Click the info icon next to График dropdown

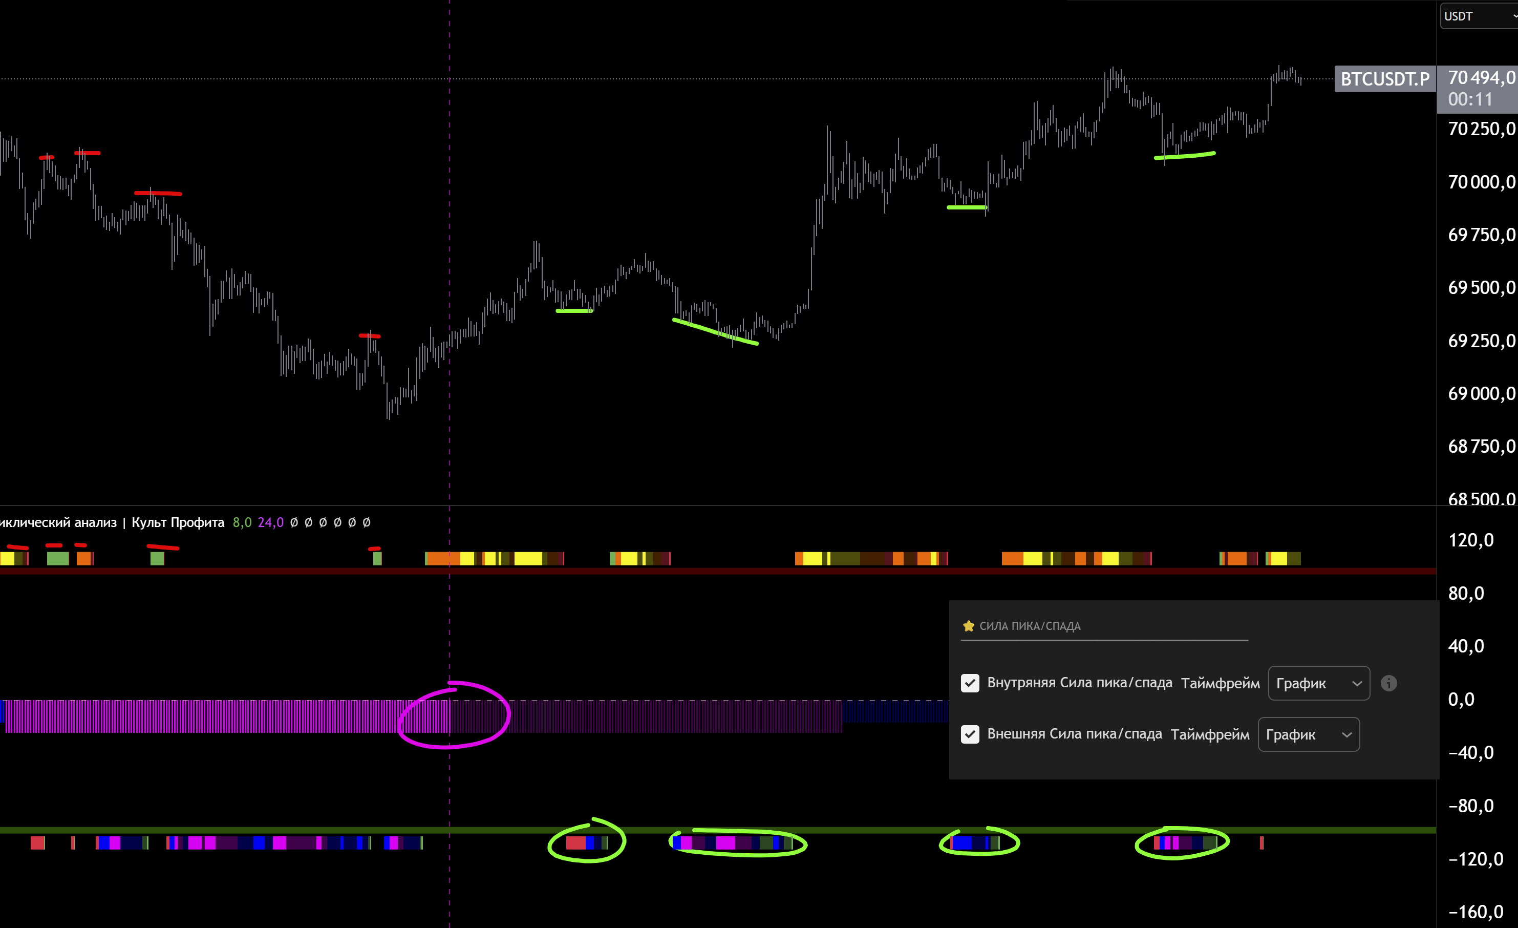[1388, 683]
